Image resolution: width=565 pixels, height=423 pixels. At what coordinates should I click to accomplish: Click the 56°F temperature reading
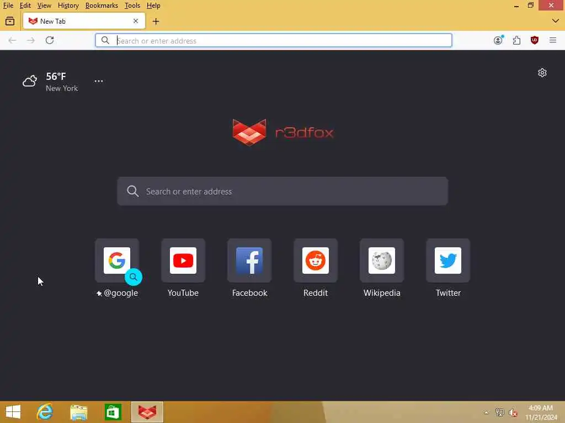coord(56,76)
